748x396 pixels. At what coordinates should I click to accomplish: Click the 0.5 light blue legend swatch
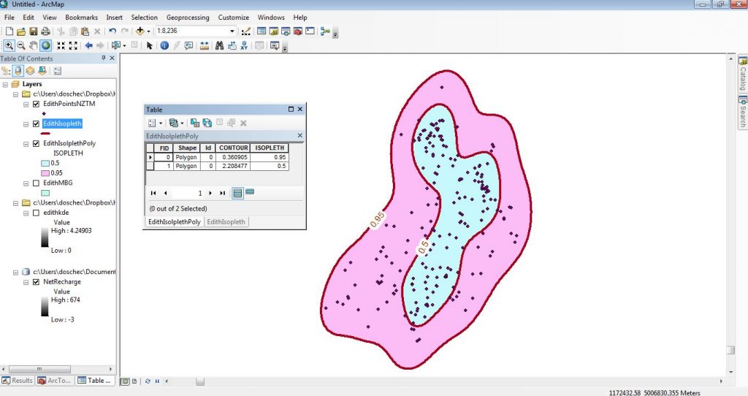coord(45,163)
